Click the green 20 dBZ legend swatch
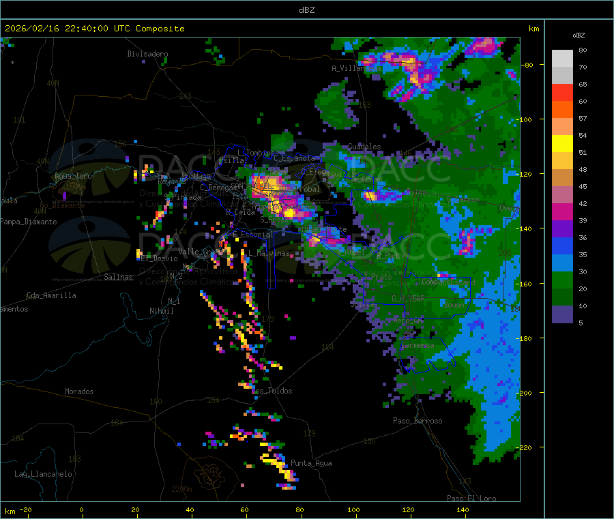The image size is (614, 519). tap(562, 280)
